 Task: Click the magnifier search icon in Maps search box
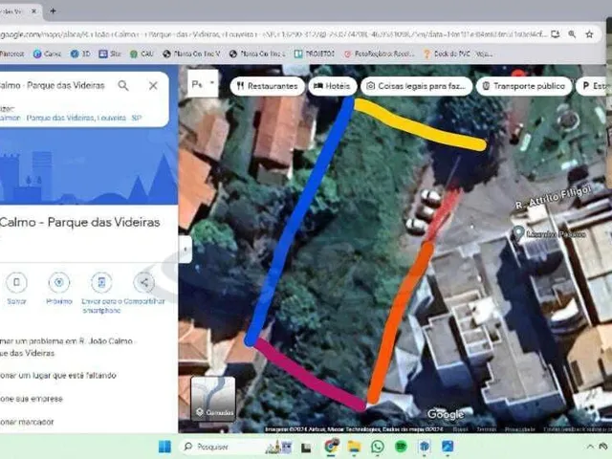coord(123,85)
